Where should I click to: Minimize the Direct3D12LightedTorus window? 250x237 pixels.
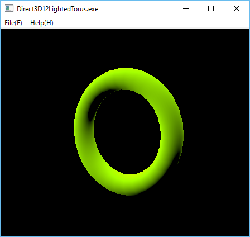[186, 8]
